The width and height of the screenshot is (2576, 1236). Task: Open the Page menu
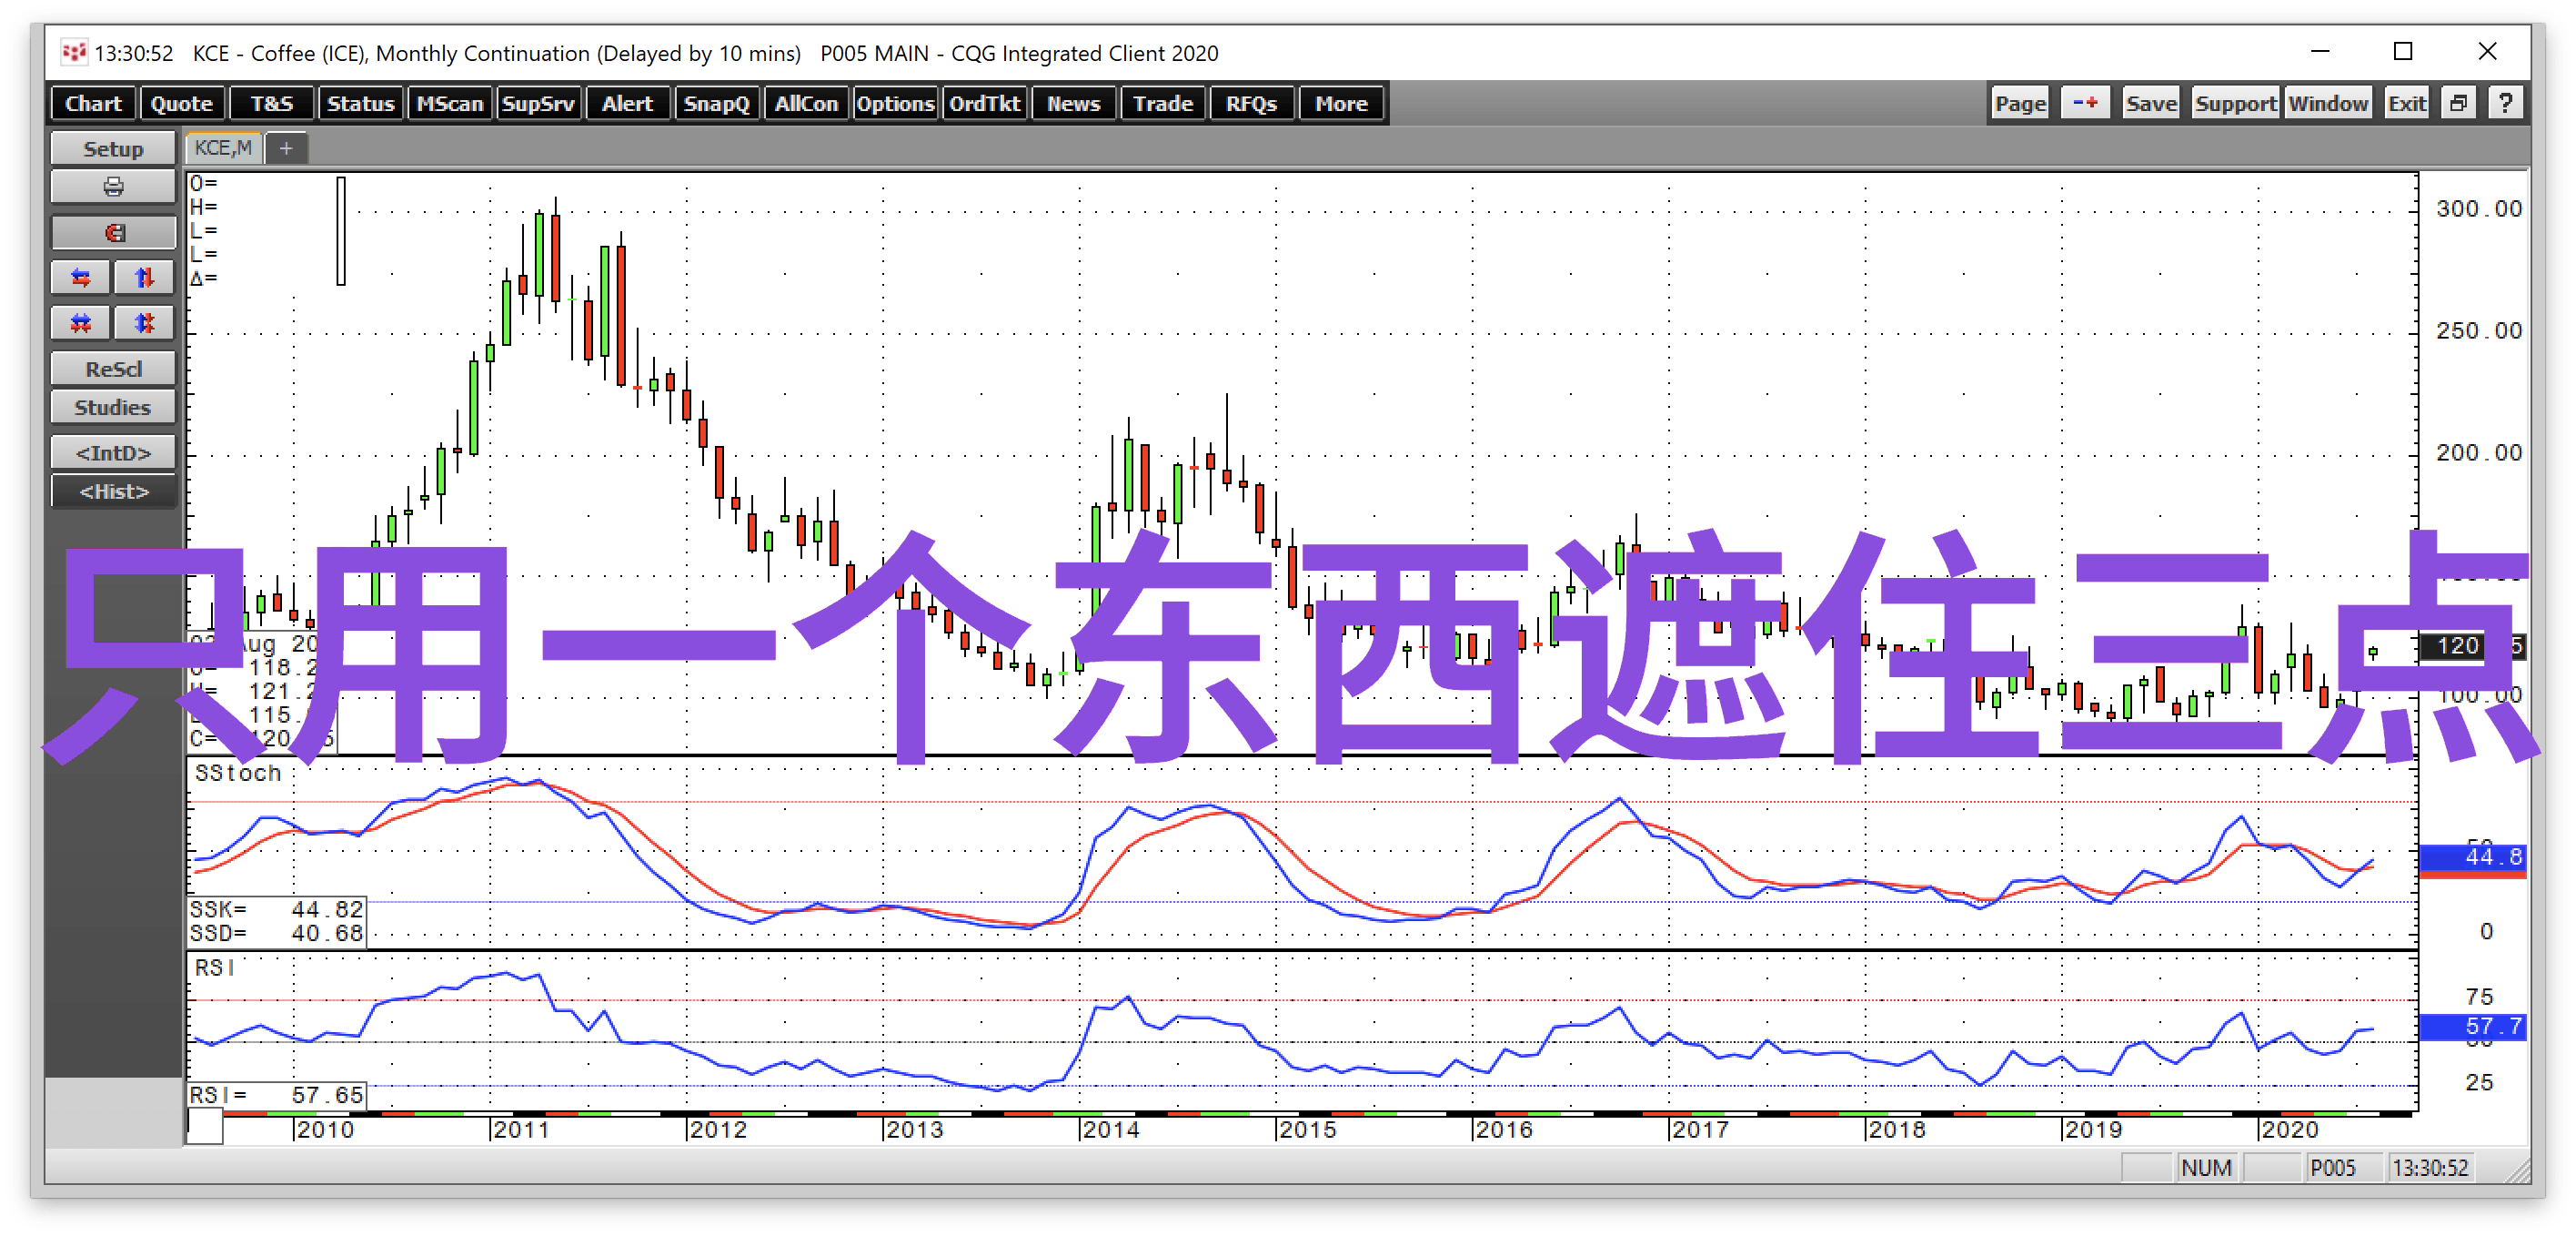coord(2019,103)
